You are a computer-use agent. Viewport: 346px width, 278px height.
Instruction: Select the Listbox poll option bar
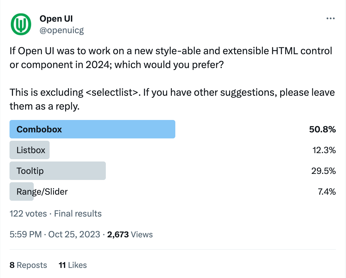[29, 150]
